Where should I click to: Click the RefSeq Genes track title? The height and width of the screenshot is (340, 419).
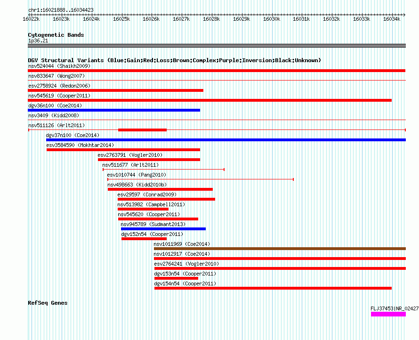coord(48,303)
